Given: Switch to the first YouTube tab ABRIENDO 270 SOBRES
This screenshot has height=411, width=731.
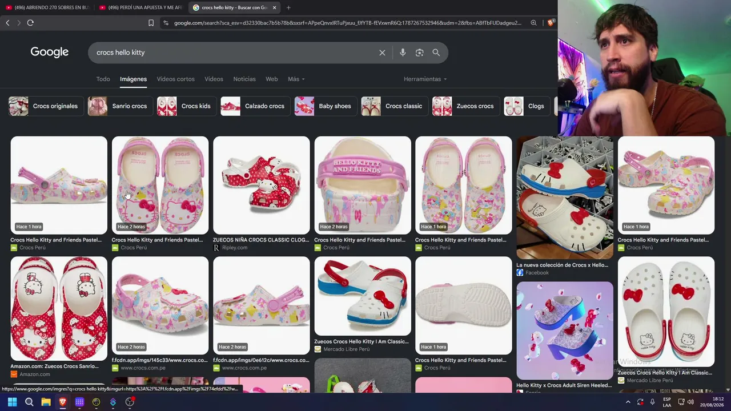Looking at the screenshot, I should click(47, 7).
